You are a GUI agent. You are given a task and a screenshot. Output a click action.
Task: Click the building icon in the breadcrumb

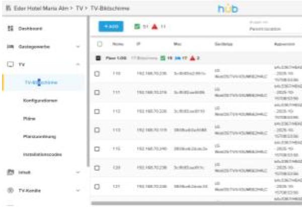[x=8, y=8]
